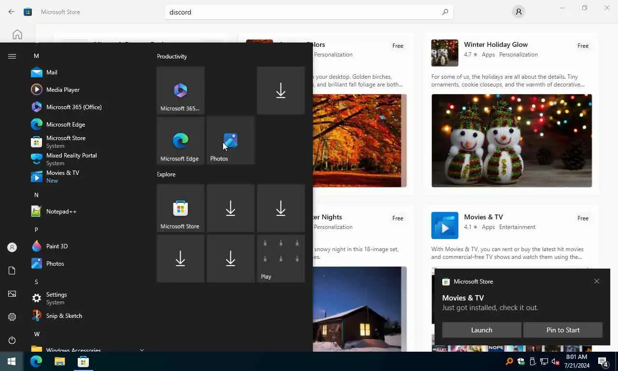This screenshot has width=618, height=371.
Task: Launch Snip & Sketch from the app list
Action: pyautogui.click(x=87, y=316)
